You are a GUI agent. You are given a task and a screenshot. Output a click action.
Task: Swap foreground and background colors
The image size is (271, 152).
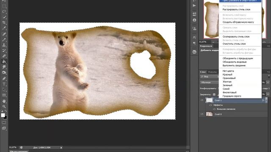[x=6, y=111]
